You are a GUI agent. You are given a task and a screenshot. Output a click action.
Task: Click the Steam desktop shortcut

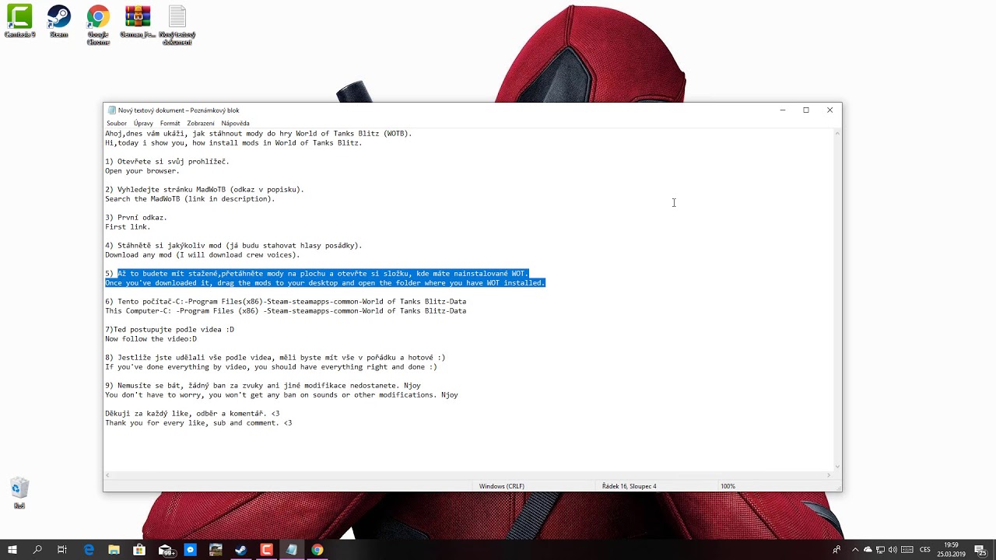58,22
